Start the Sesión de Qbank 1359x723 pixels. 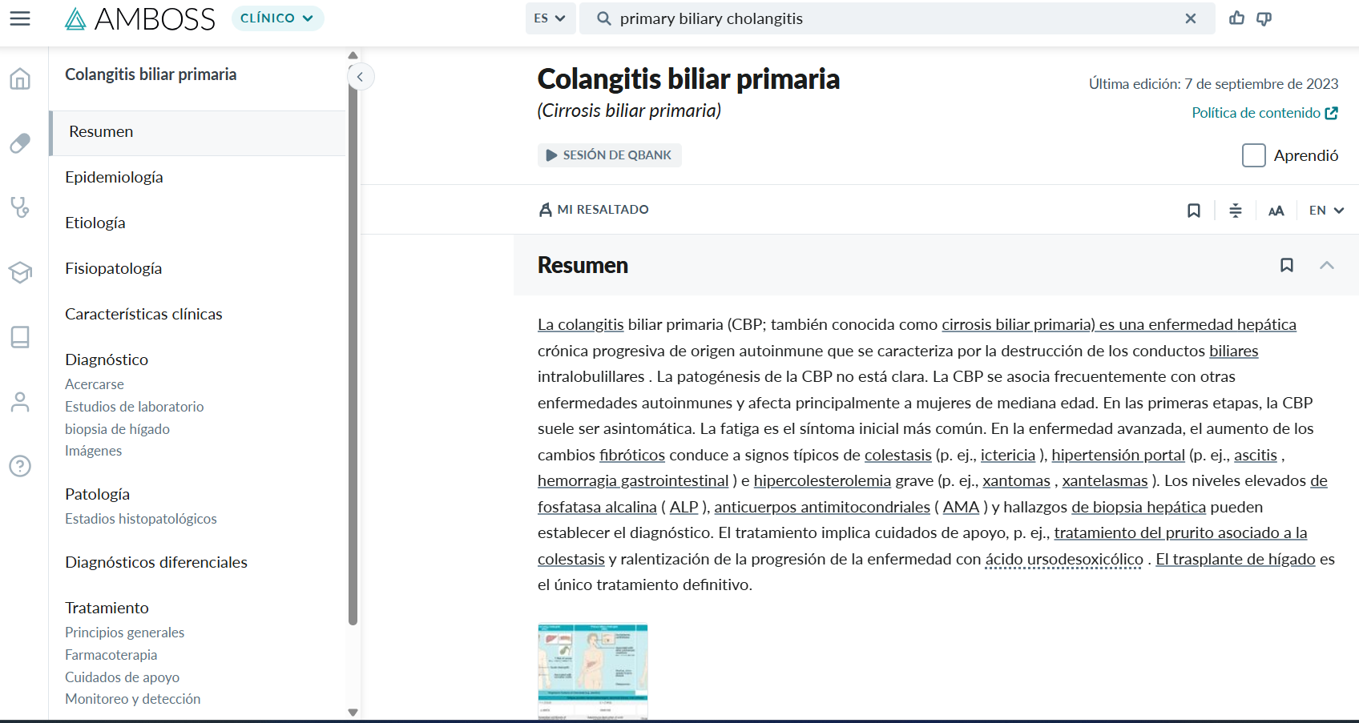click(x=609, y=155)
